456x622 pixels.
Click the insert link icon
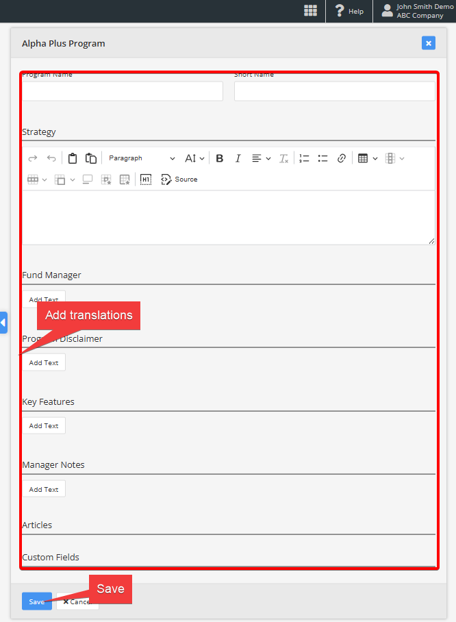tap(342, 158)
